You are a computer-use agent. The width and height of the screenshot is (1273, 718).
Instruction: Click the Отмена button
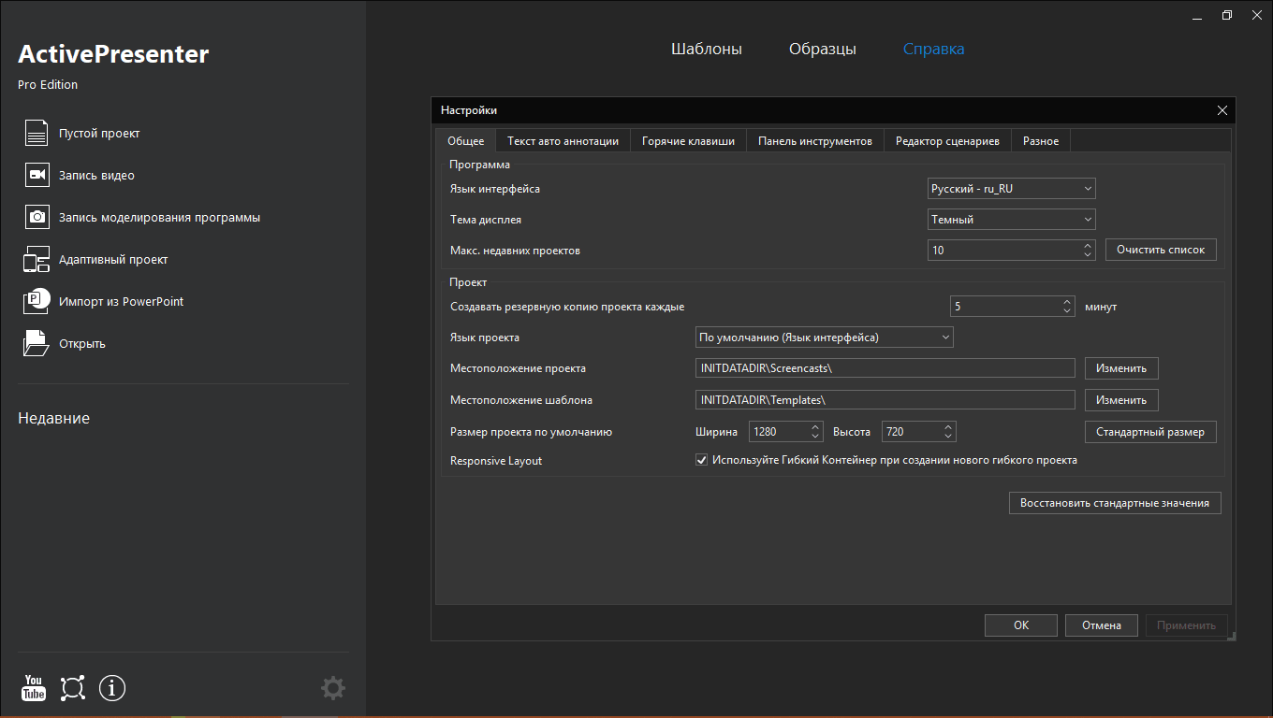(1102, 625)
